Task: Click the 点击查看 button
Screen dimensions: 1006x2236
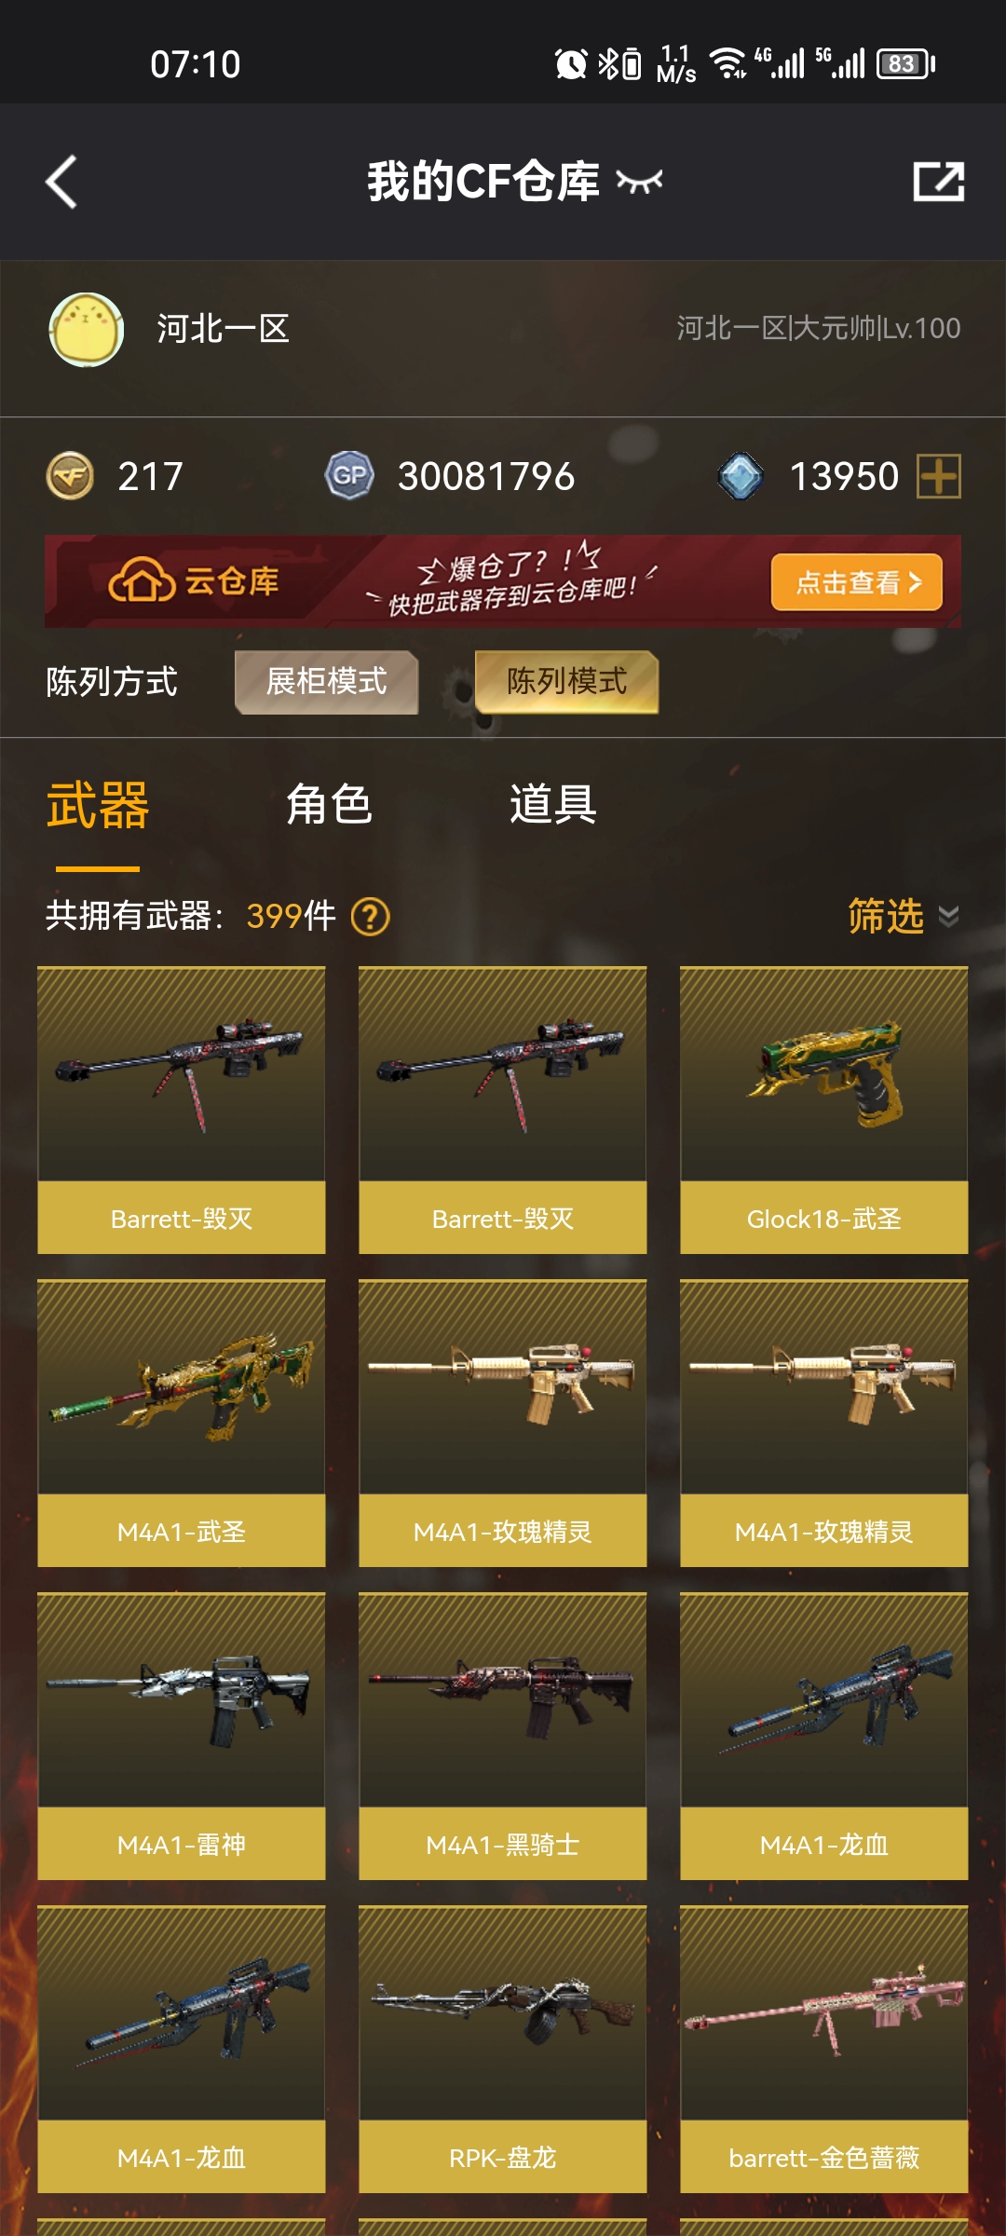Action: coord(857,583)
